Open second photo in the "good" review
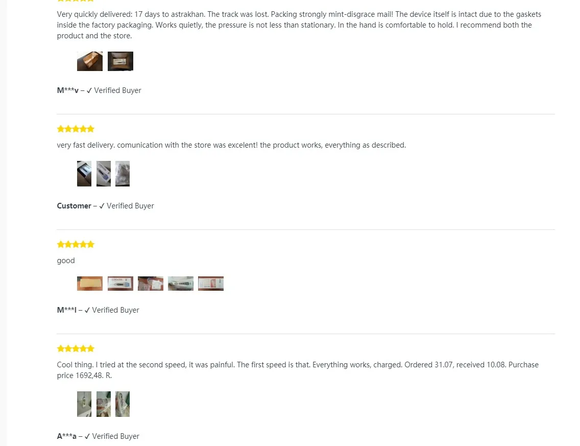The image size is (580, 446). point(120,284)
